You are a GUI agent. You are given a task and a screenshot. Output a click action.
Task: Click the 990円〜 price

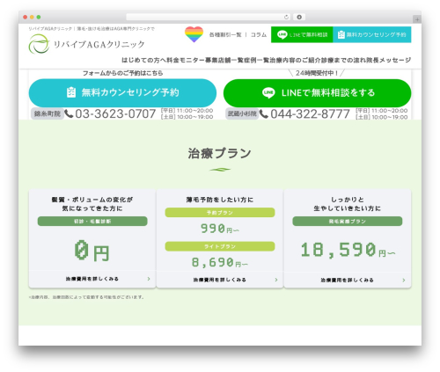click(x=220, y=229)
